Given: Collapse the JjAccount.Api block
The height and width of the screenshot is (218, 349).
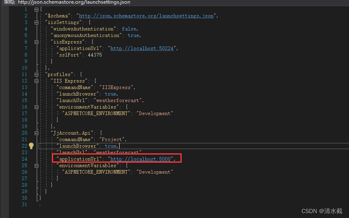Looking at the screenshot, I should 36,133.
